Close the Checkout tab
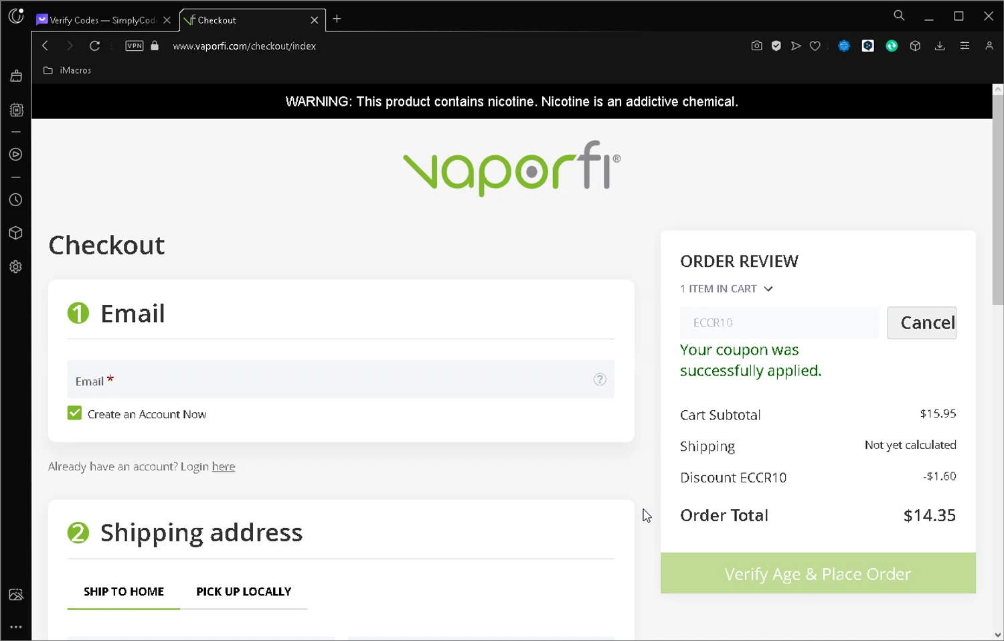 (x=314, y=20)
